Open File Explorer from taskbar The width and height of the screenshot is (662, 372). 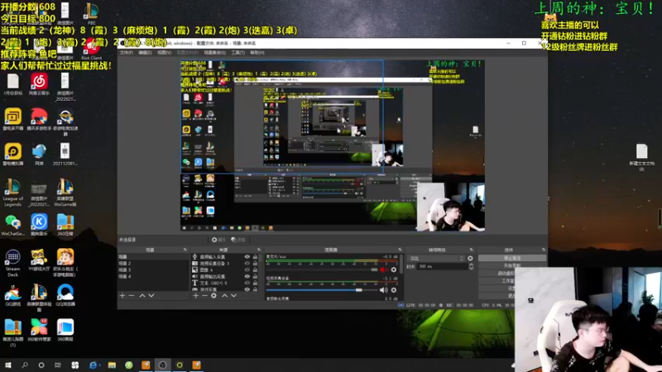tap(112, 365)
